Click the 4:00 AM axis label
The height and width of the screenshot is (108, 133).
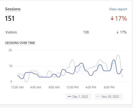coord(36,87)
